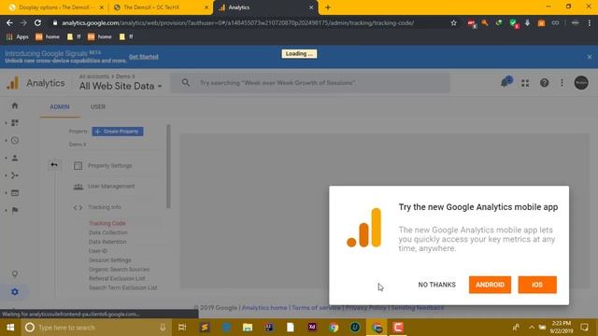Open the Apps bookmarks shortcut
Viewport: 598px width, 336px height.
pos(18,36)
